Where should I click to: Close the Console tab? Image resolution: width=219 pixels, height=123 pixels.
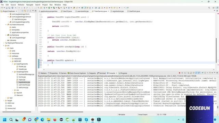point(116,73)
